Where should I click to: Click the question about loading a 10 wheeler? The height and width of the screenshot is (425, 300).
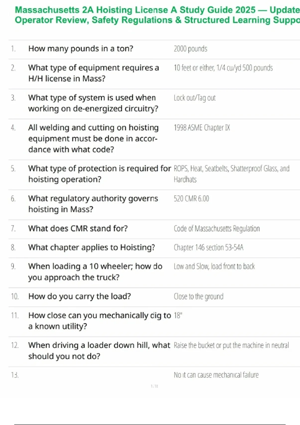[95, 272]
